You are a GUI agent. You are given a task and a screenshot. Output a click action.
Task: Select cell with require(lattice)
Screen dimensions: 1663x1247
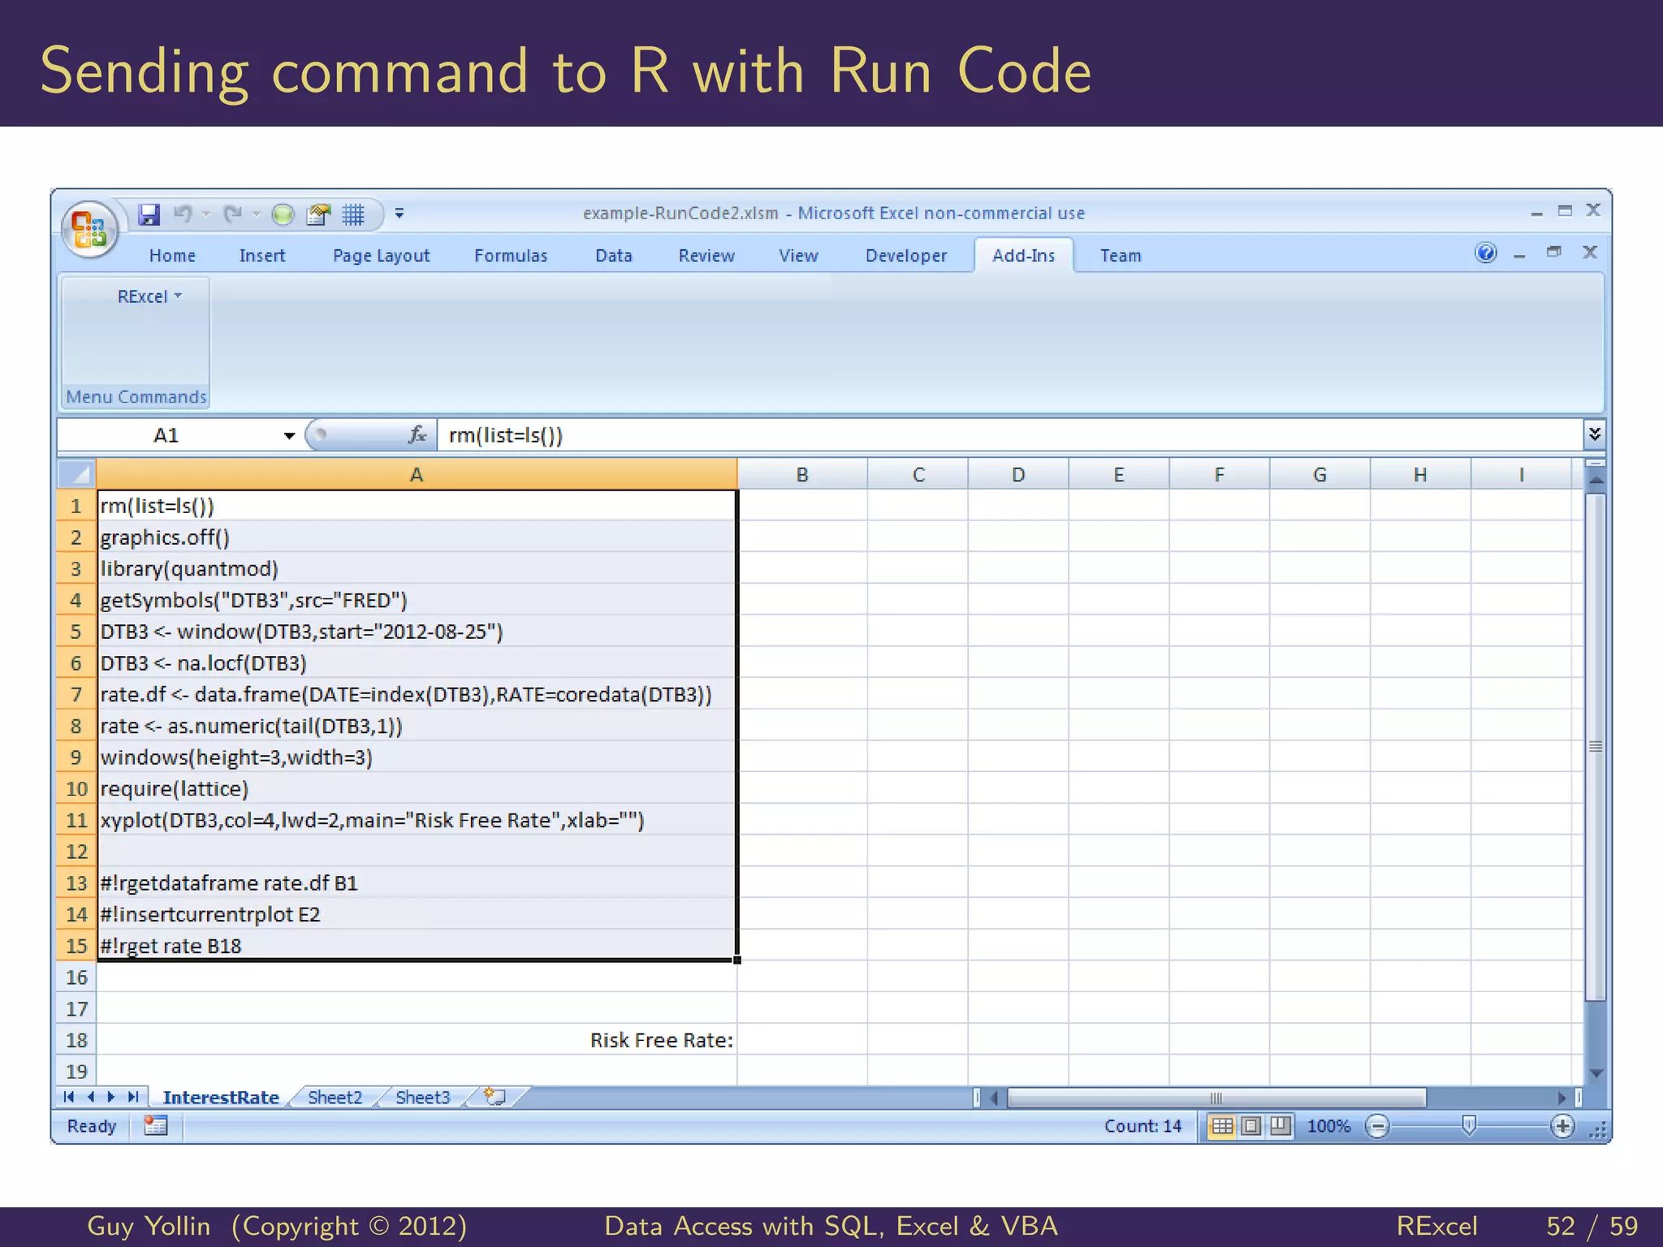tap(417, 788)
